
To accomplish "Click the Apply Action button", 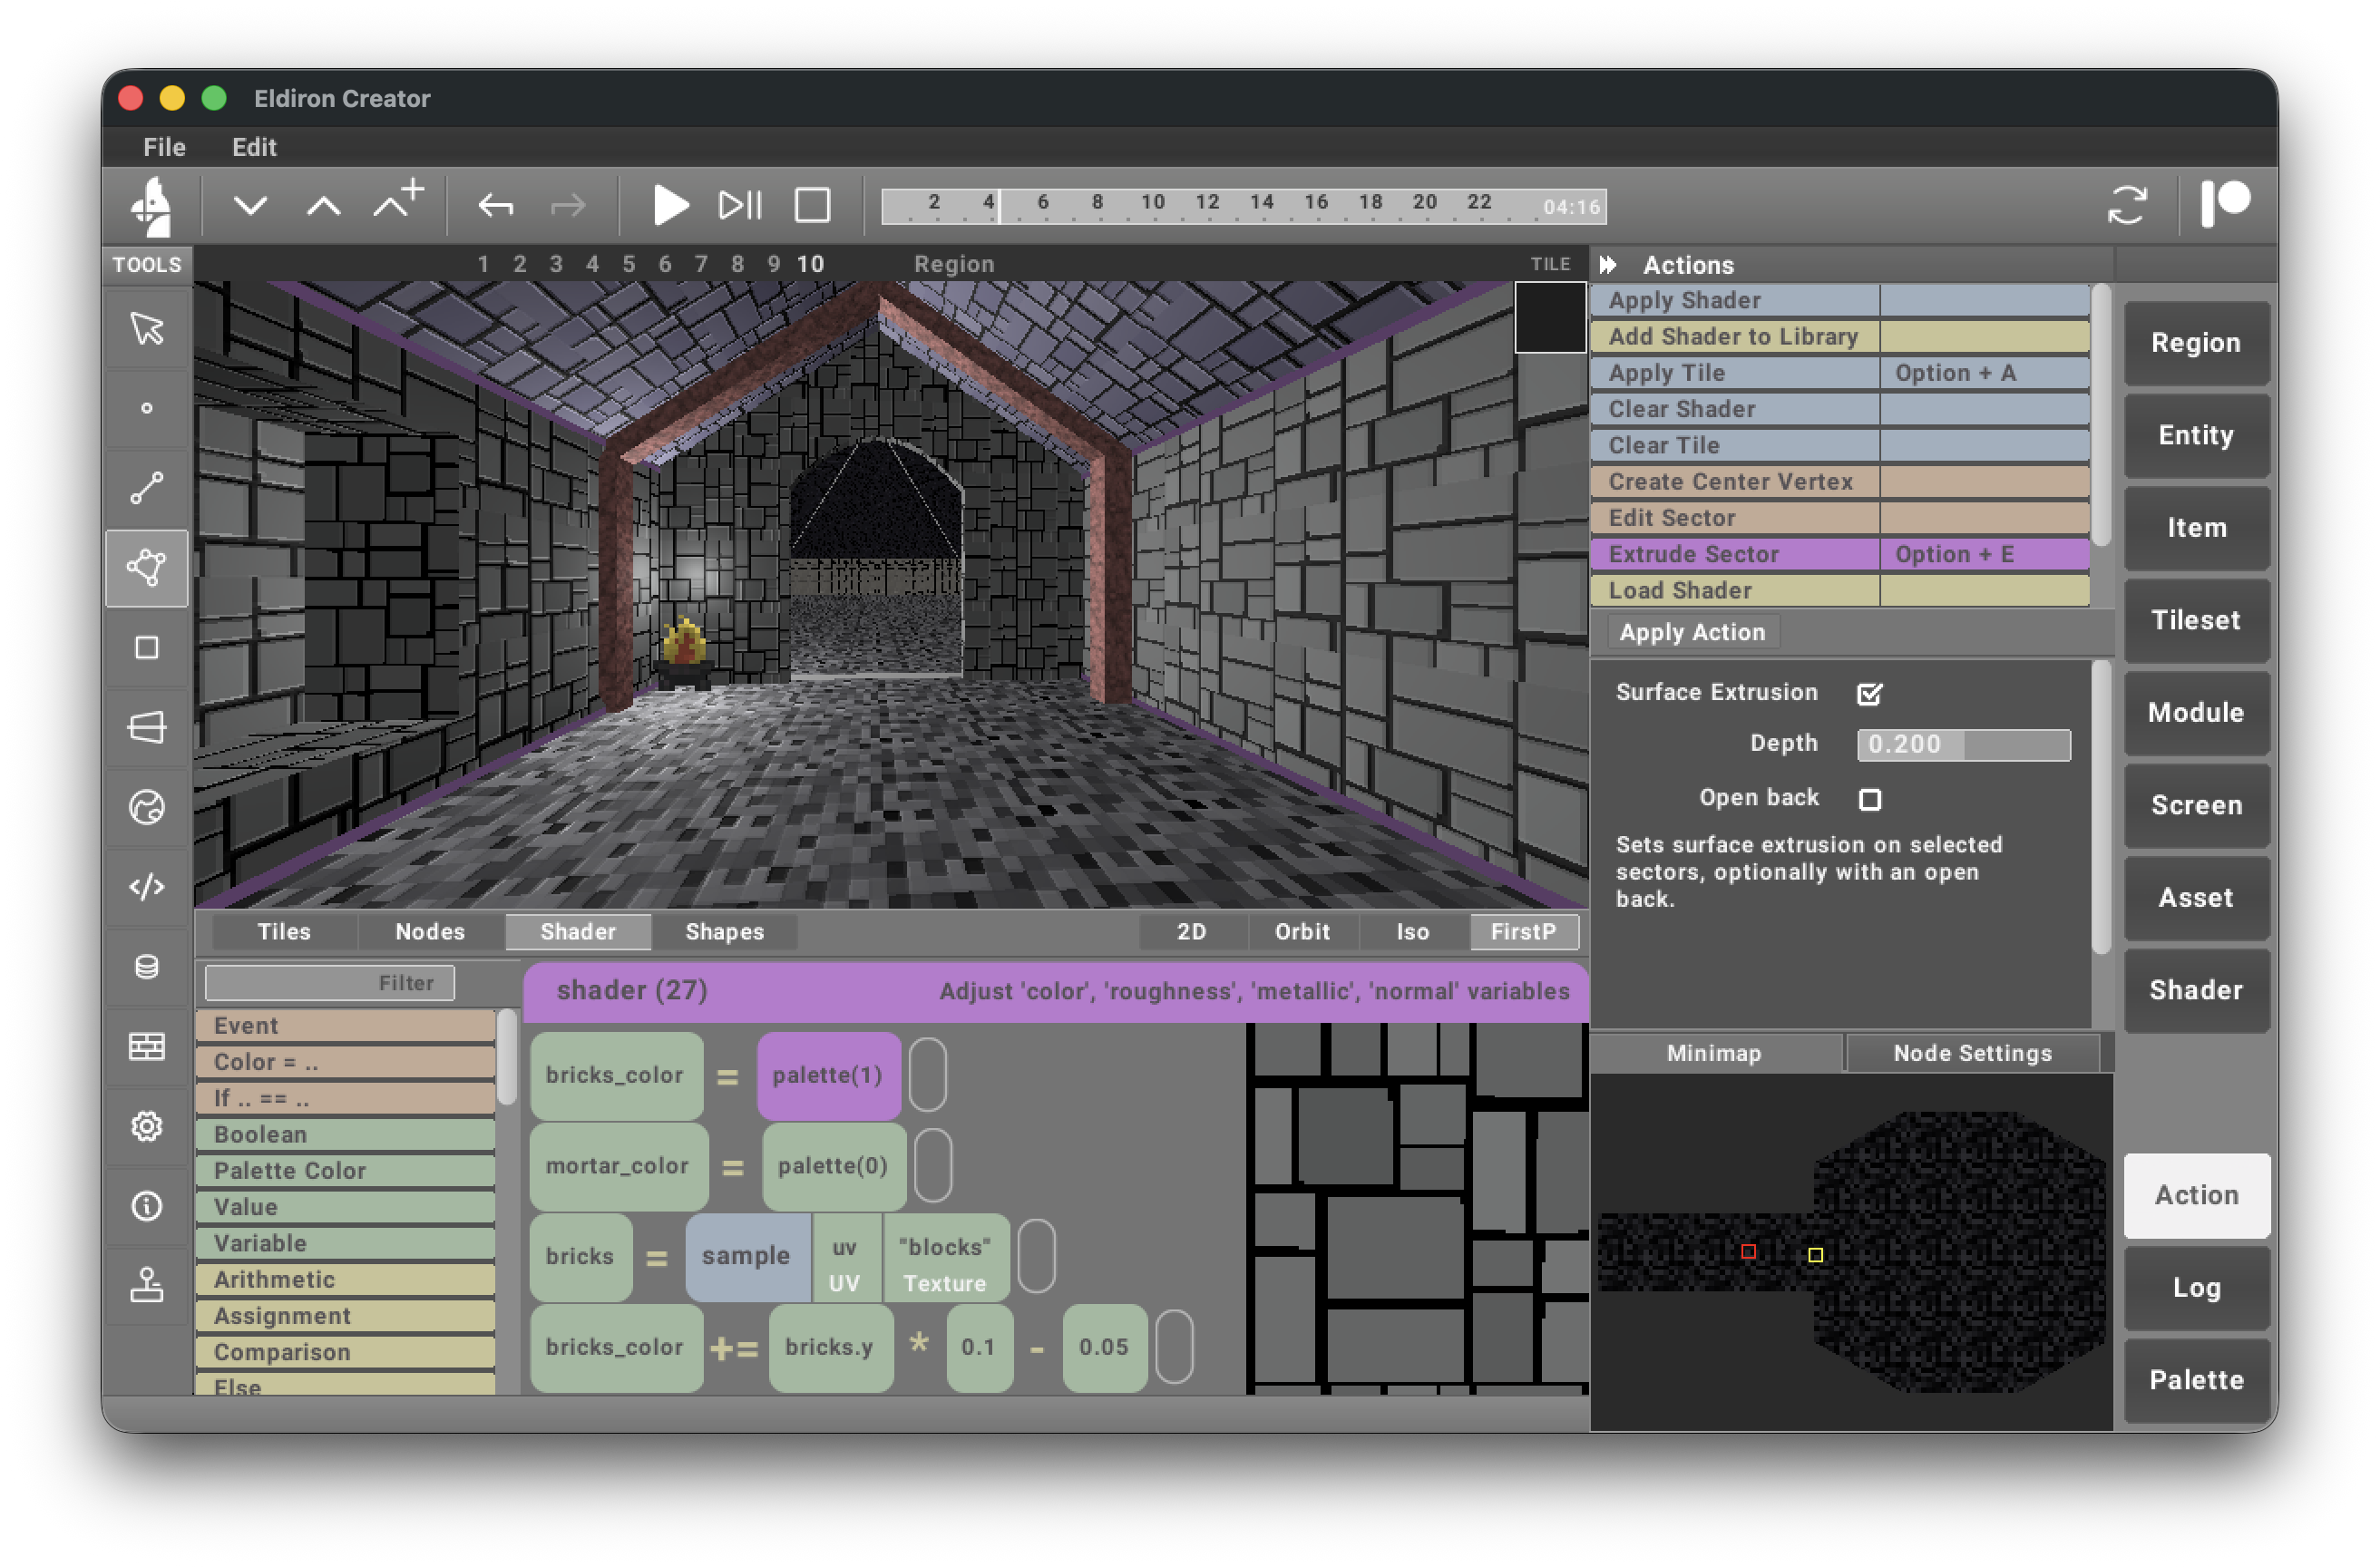I will pos(1692,632).
